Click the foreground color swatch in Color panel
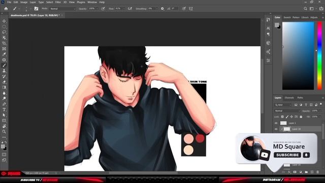 277,25
